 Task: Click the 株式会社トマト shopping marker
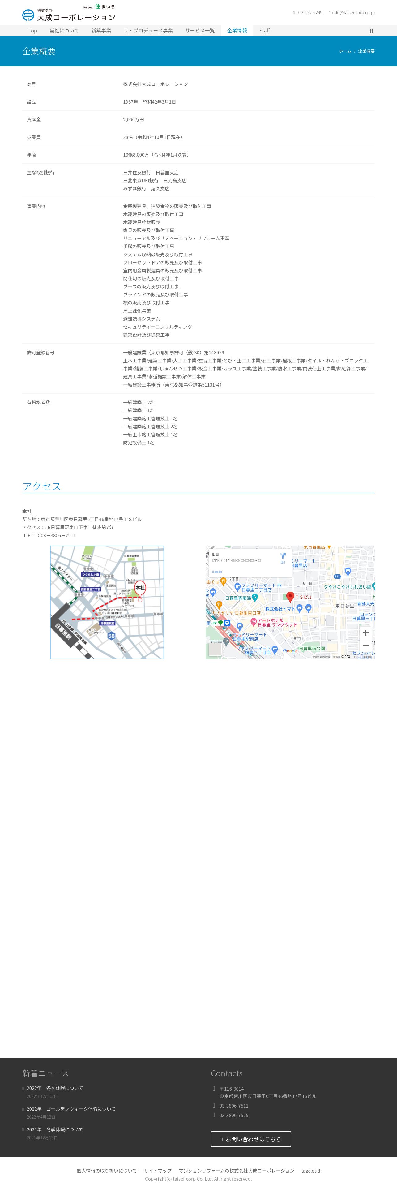300,608
